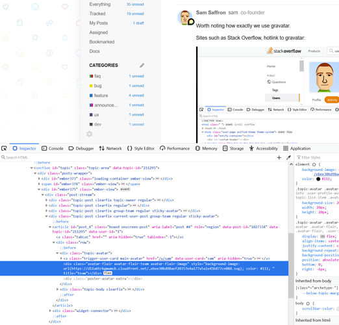
Task: Expand the trigger-user-card main-avatar anchor node
Action: point(61,259)
